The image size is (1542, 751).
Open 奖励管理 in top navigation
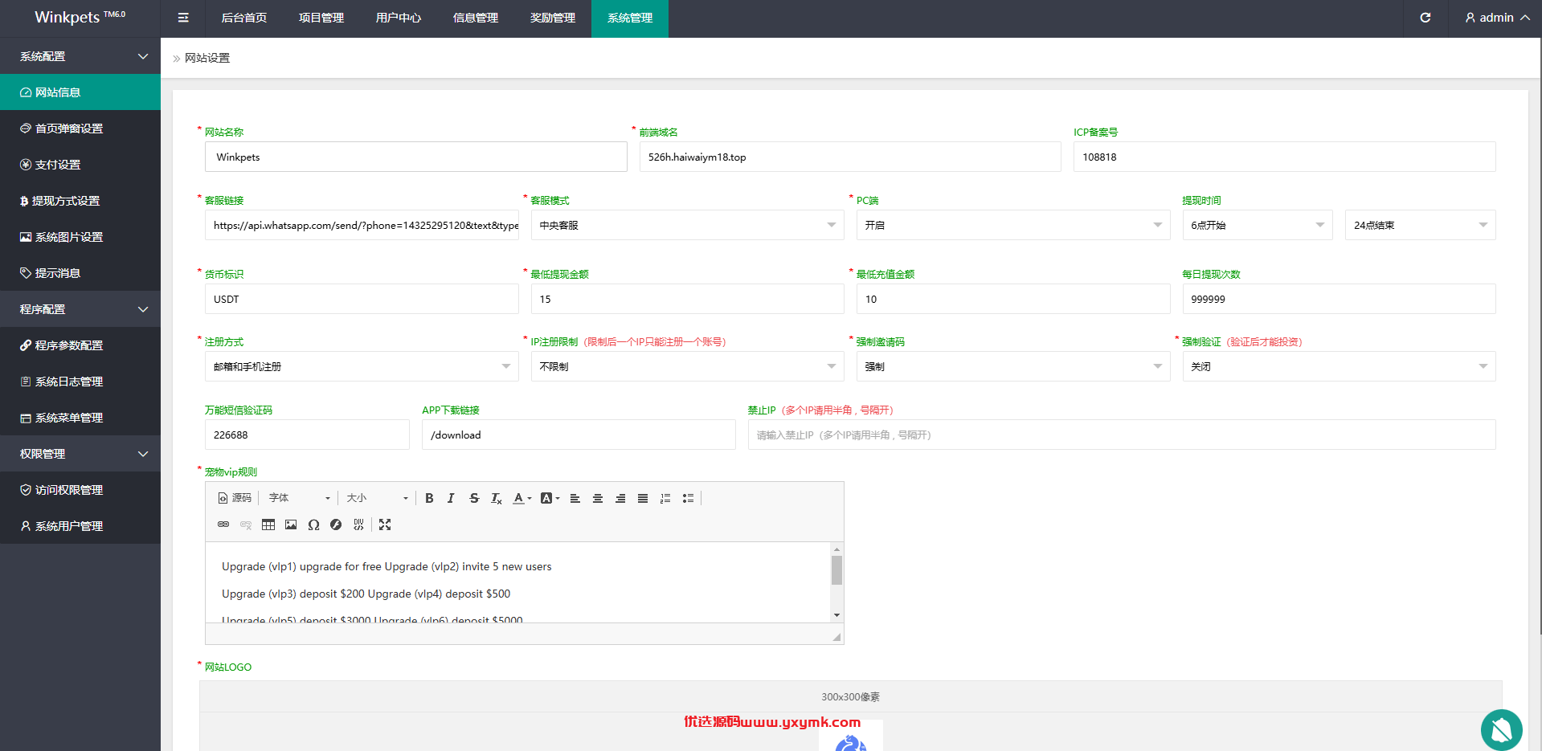click(553, 18)
